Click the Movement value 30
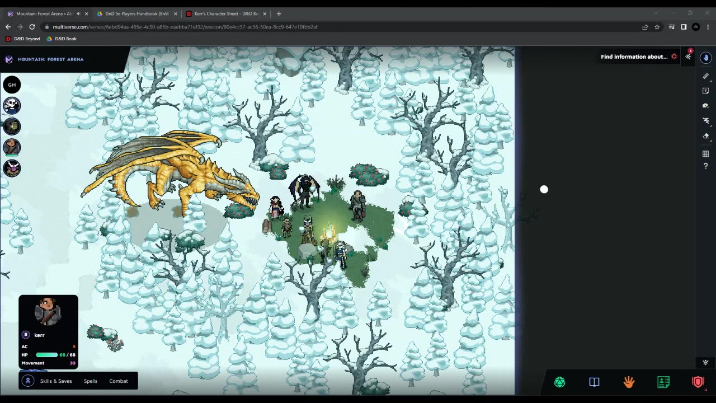The width and height of the screenshot is (716, 403). [72, 363]
